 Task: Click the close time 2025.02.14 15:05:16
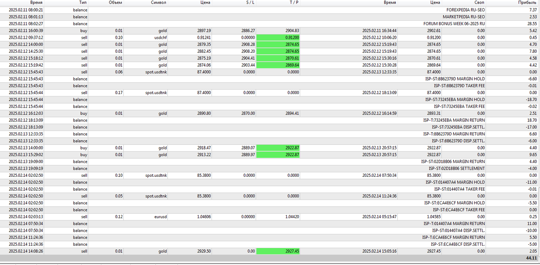click(380, 251)
